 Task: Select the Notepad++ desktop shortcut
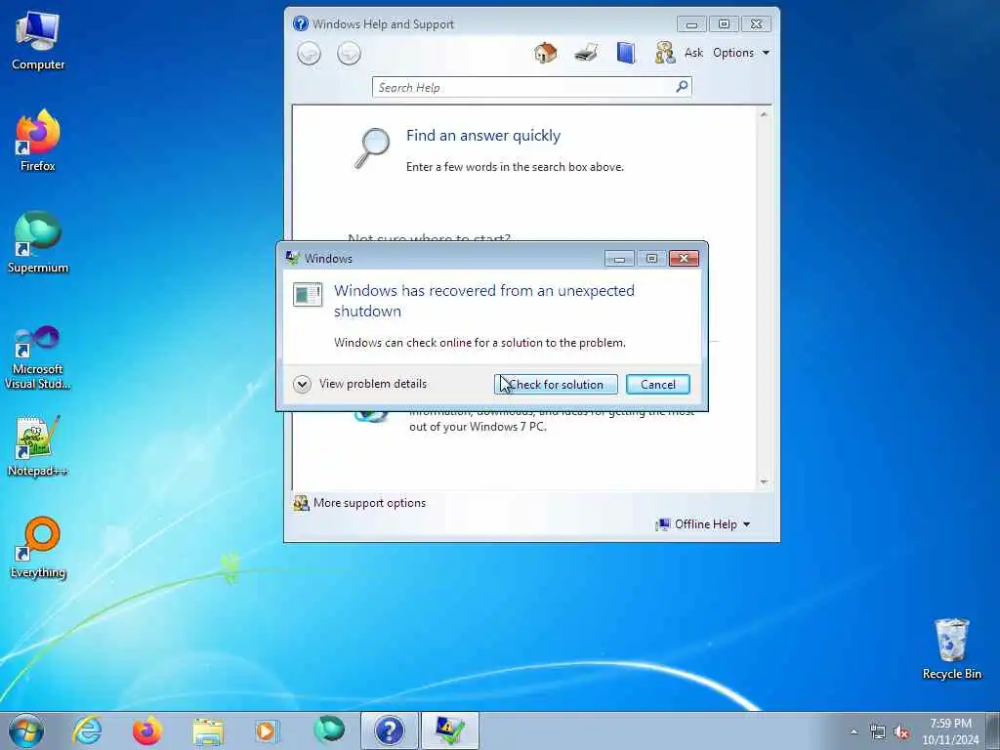click(38, 445)
